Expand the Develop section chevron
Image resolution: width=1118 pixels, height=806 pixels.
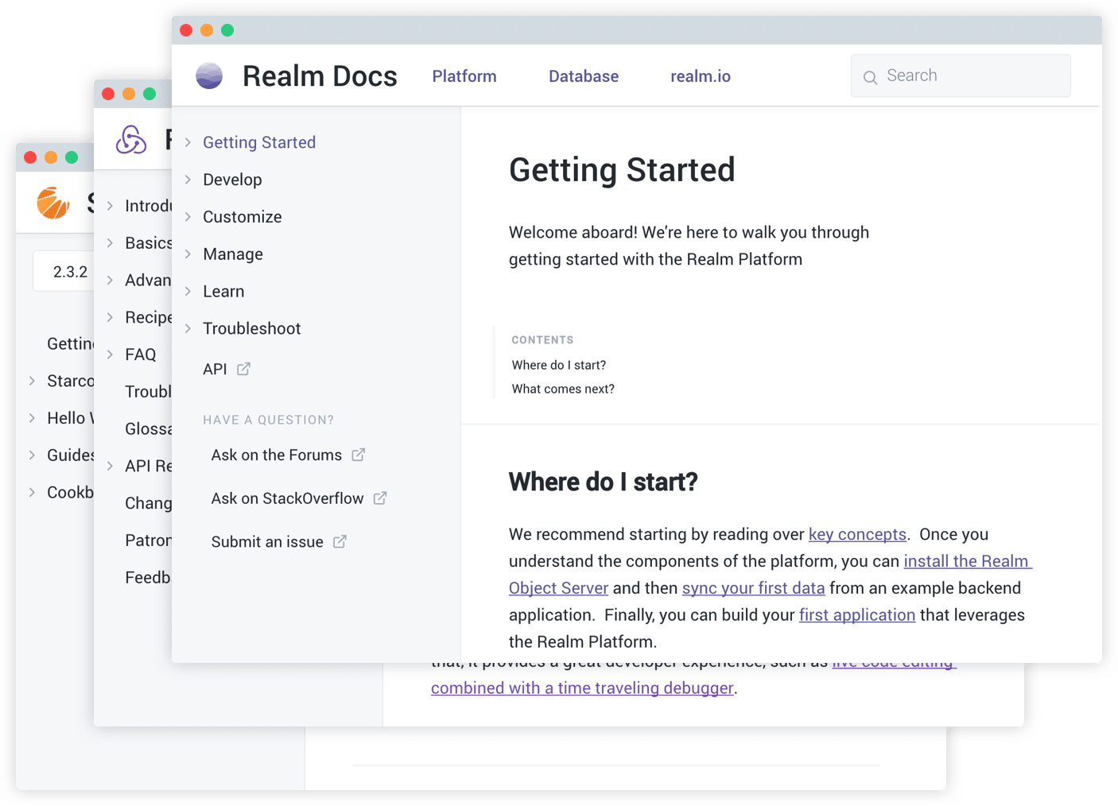coord(188,180)
